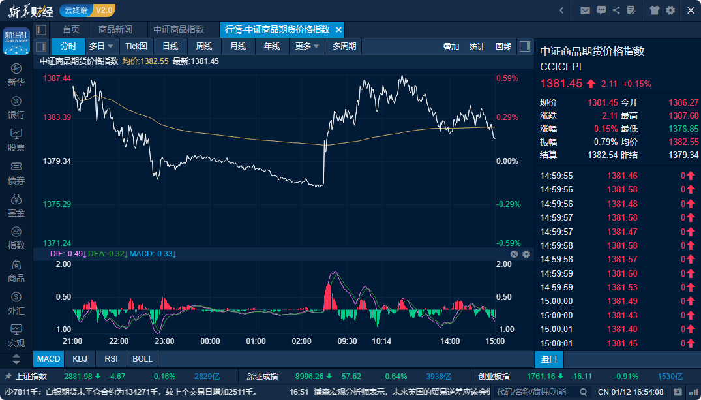Screen dimensions: 701x400
Task: Go to 外汇 in left sidebar
Action: click(x=16, y=303)
